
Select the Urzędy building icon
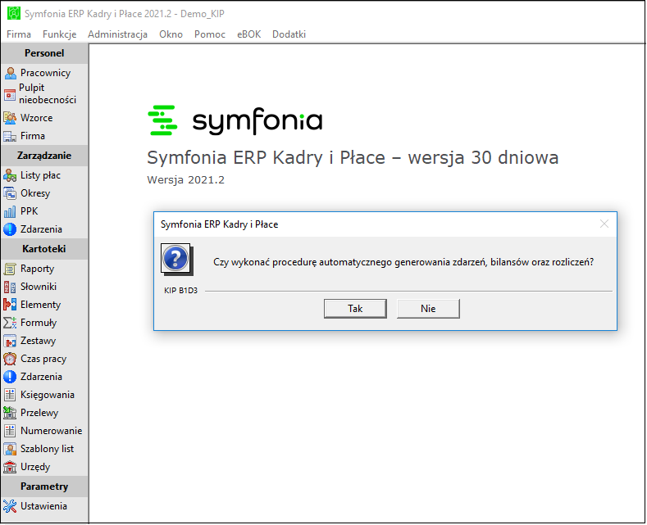[x=10, y=467]
